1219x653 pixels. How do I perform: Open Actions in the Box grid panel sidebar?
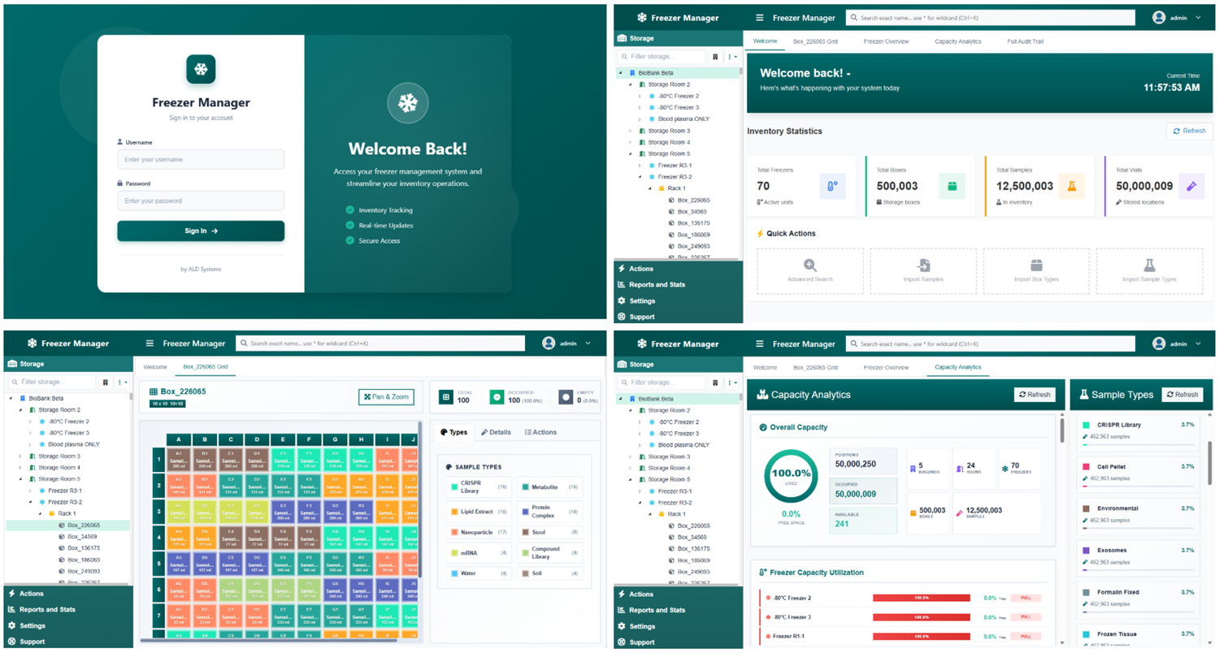point(67,594)
